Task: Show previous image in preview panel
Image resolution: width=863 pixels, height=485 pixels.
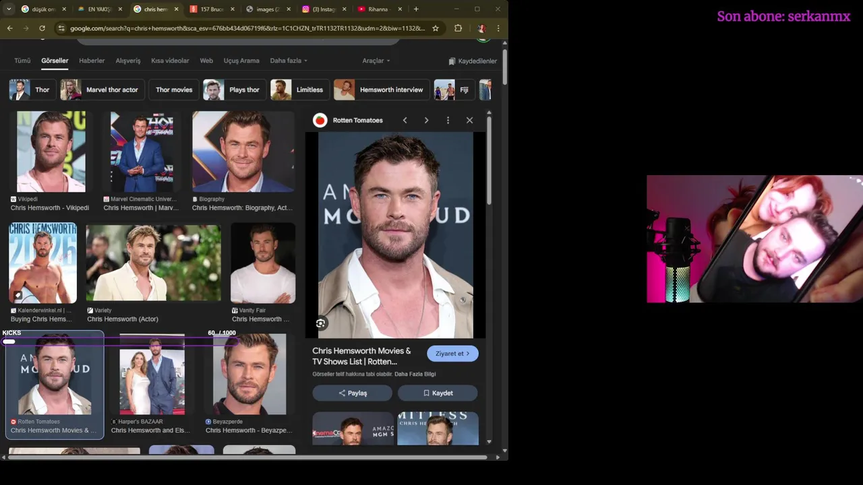Action: (x=405, y=120)
